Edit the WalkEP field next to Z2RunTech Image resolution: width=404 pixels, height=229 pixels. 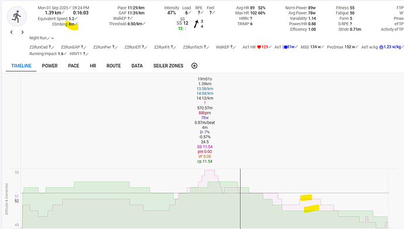pos(234,47)
